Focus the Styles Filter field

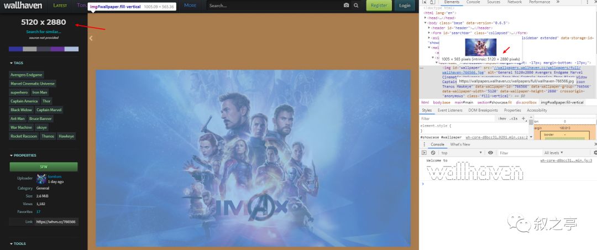[458, 118]
